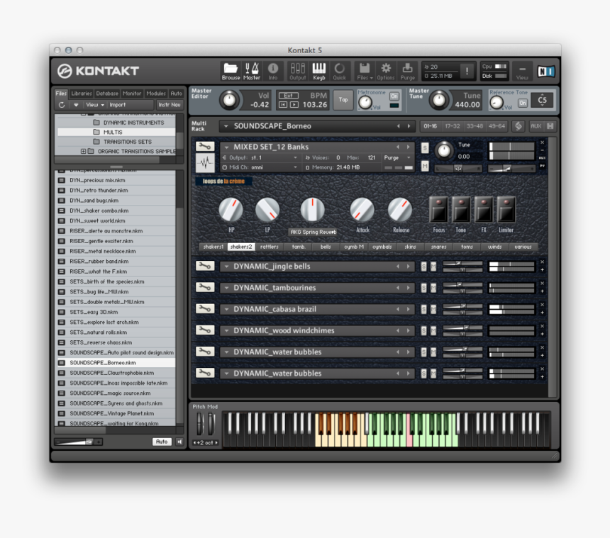Open the Files disk icon
610x538 pixels.
click(365, 71)
